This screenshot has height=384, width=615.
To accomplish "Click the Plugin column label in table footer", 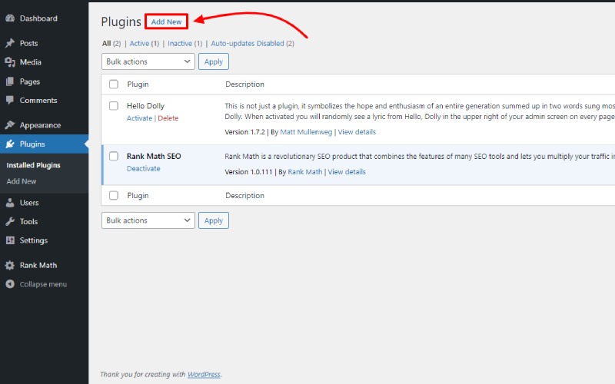I will point(138,196).
